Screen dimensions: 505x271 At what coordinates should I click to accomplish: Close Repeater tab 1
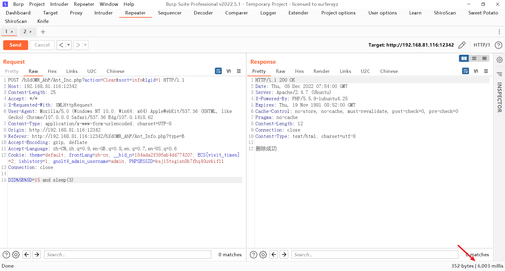pyautogui.click(x=12, y=32)
